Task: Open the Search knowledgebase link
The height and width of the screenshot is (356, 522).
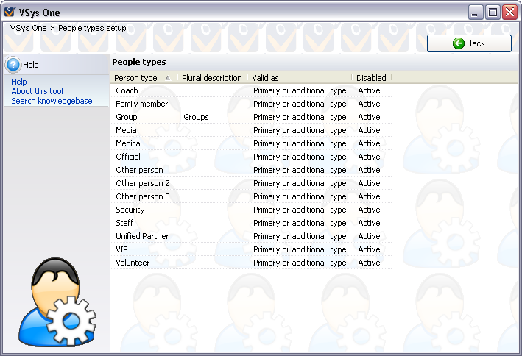Action: (x=52, y=101)
